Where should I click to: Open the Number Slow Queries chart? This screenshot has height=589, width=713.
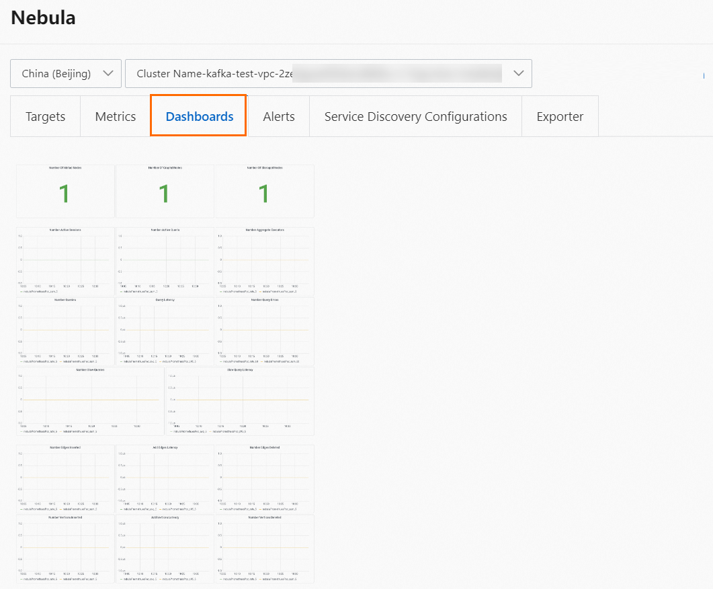[x=90, y=402]
